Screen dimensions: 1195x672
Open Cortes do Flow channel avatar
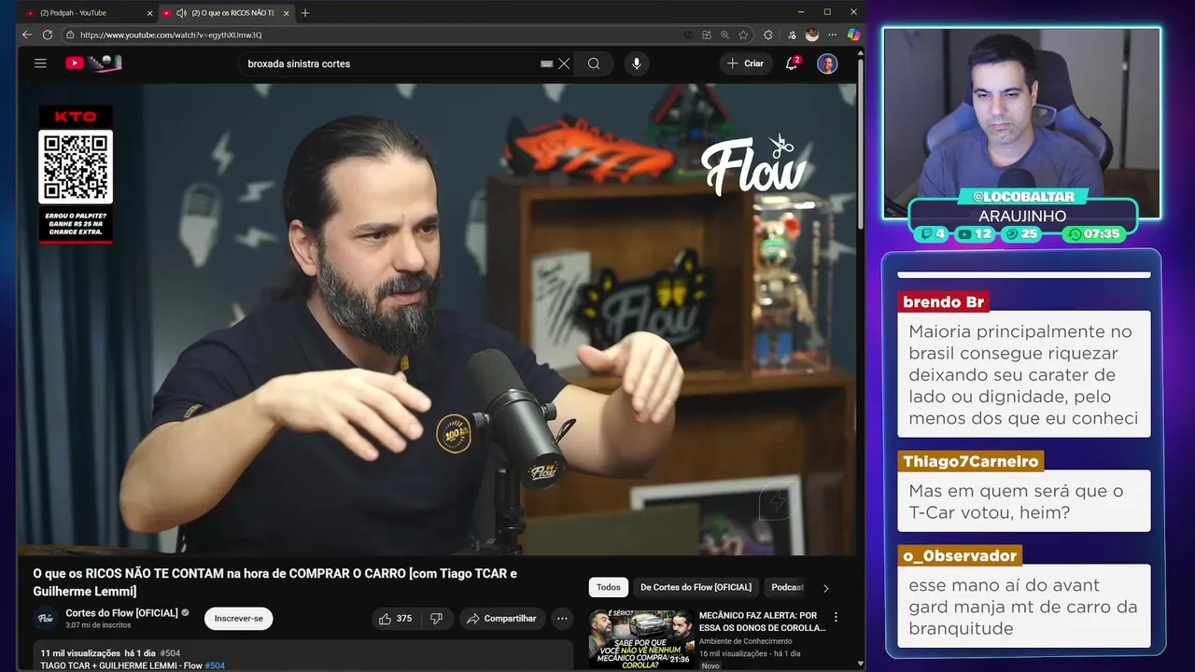point(46,618)
